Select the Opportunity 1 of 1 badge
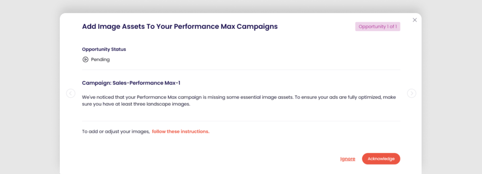This screenshot has width=482, height=174. [x=378, y=27]
